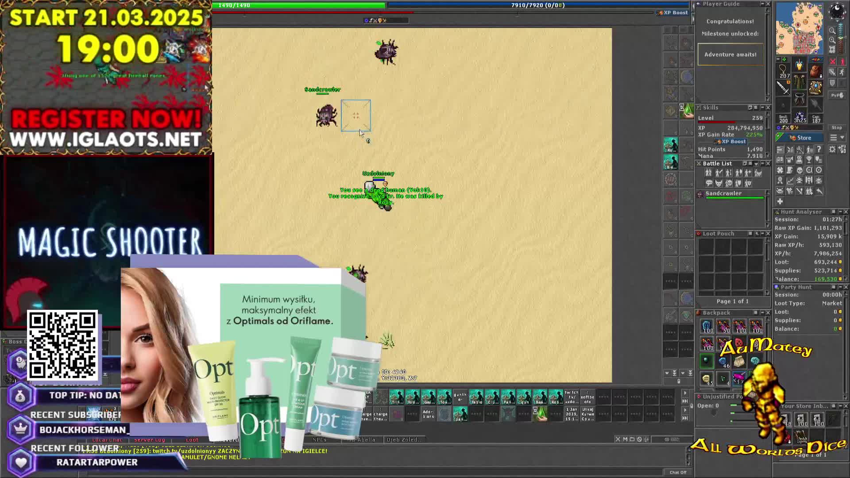Advance action bar top row next arrow
The height and width of the screenshot is (478, 850).
pos(685,393)
